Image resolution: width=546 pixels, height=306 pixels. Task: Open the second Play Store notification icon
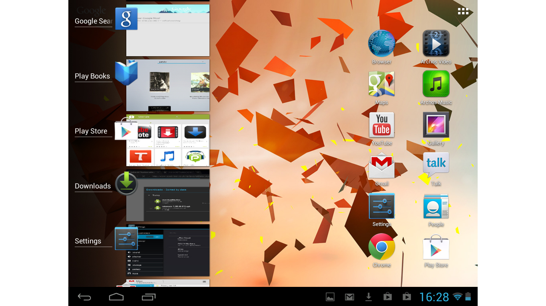[x=407, y=297]
